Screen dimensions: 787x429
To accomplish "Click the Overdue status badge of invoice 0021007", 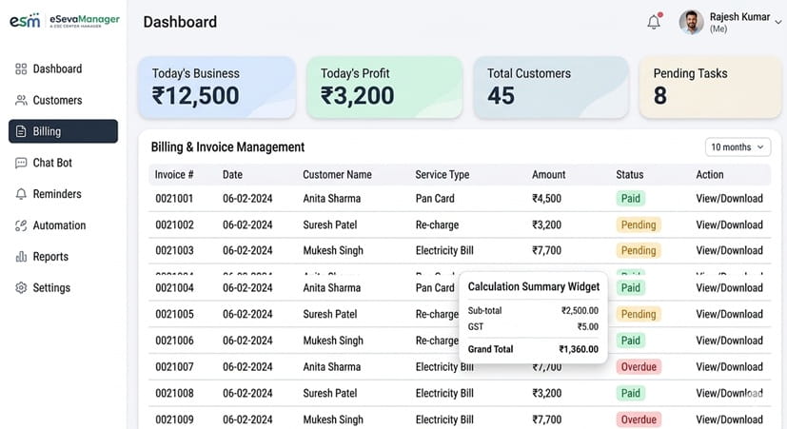I will (639, 367).
